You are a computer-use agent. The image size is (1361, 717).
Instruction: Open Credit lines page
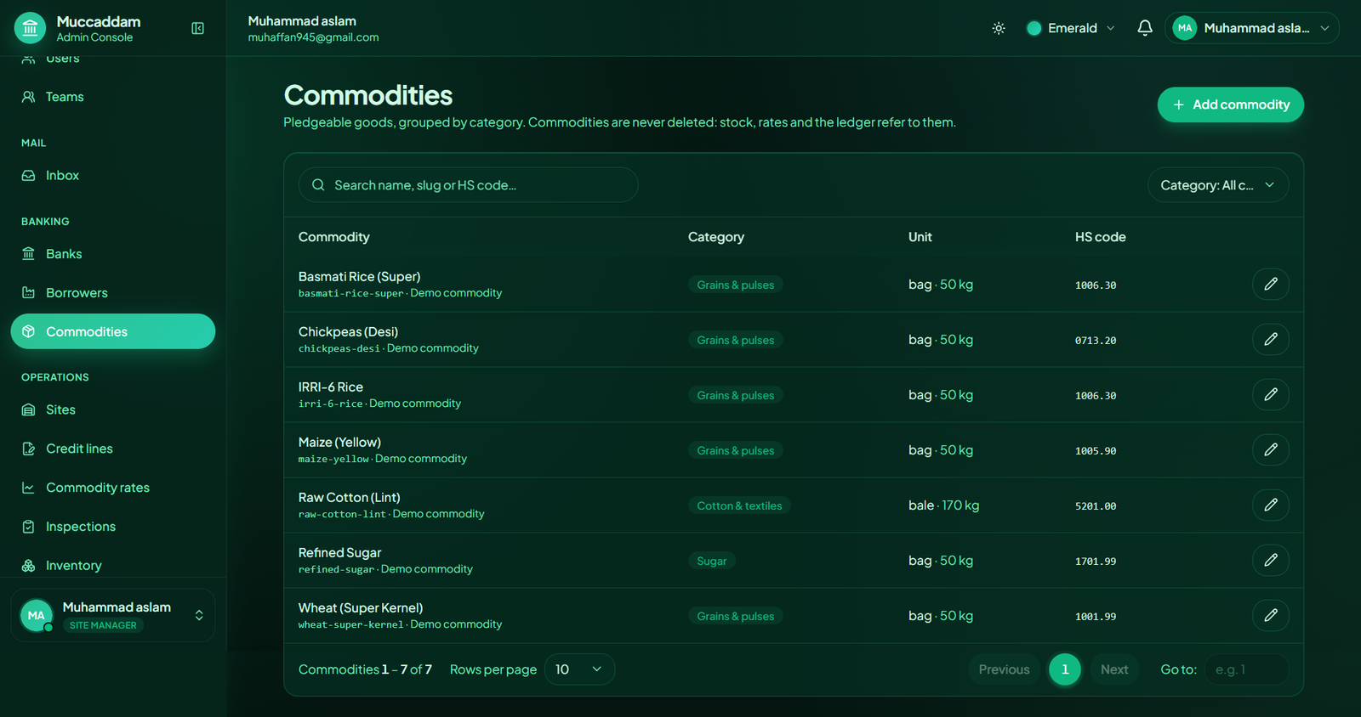coord(112,449)
